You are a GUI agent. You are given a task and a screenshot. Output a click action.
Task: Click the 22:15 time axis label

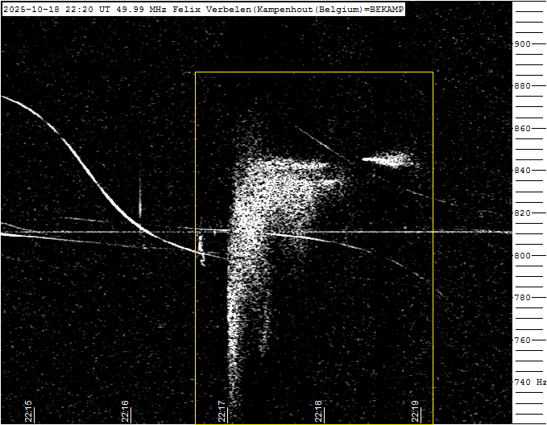28,411
